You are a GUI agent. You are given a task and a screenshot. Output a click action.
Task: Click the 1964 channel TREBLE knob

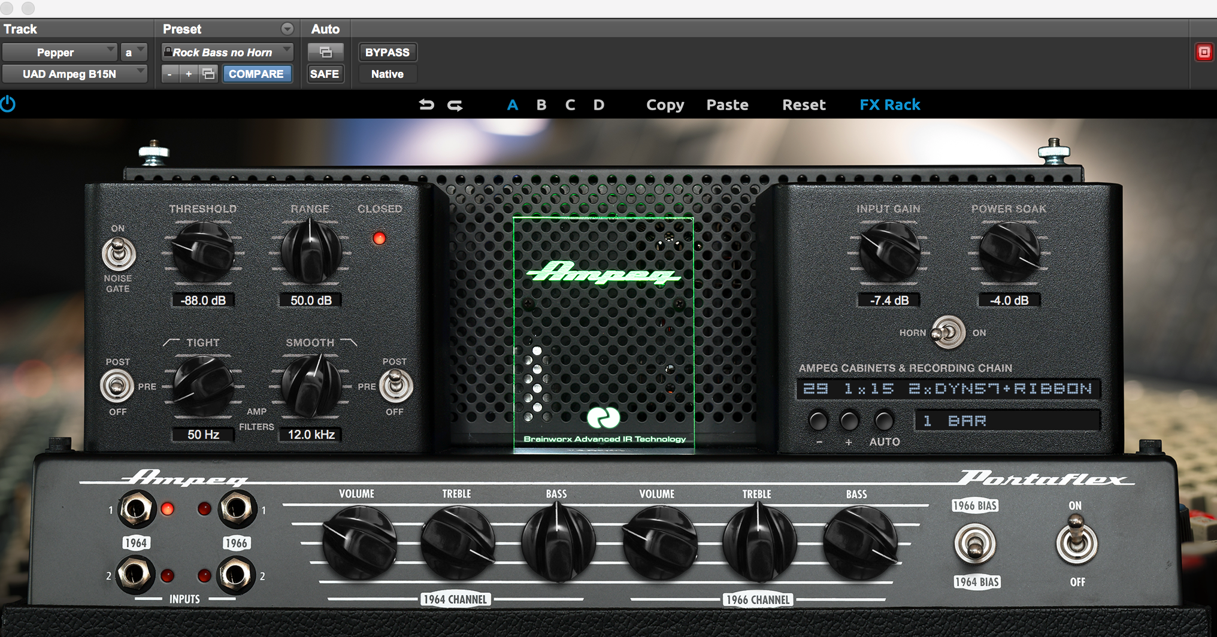click(x=458, y=544)
